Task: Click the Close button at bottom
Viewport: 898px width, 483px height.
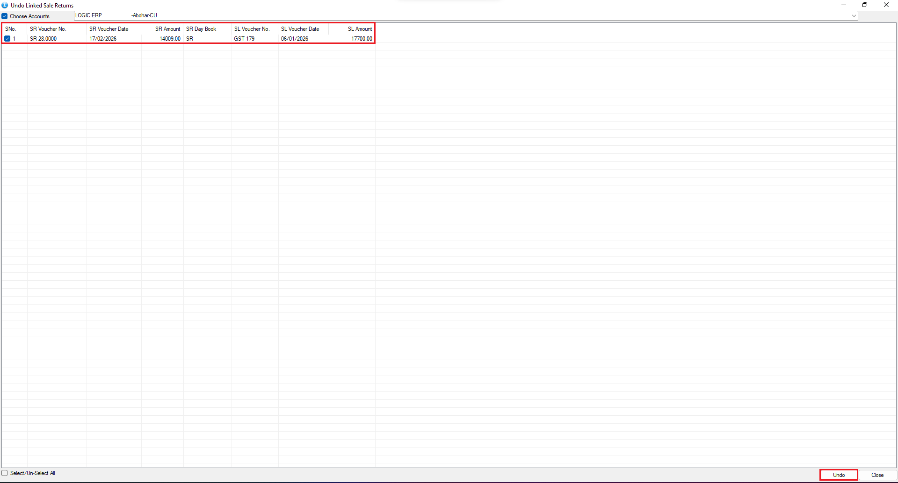Action: click(877, 475)
